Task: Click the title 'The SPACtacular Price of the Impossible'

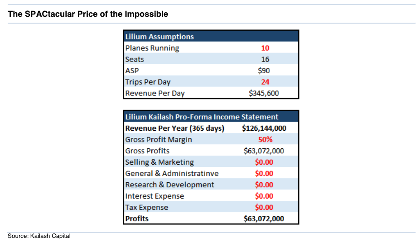Action: (88, 14)
